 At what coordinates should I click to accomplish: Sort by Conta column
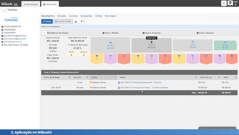(x=103, y=77)
